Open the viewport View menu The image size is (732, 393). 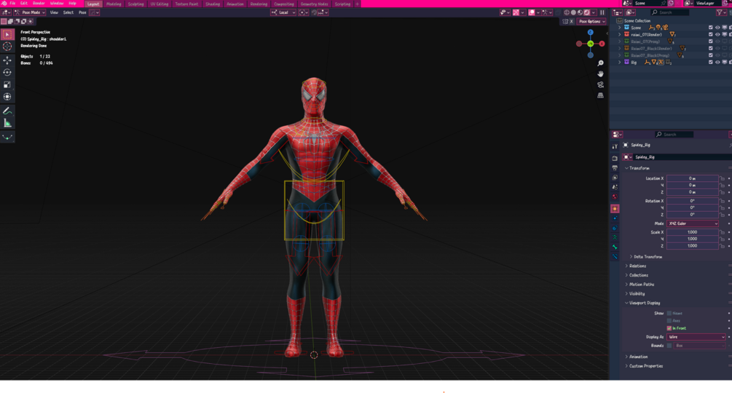54,12
